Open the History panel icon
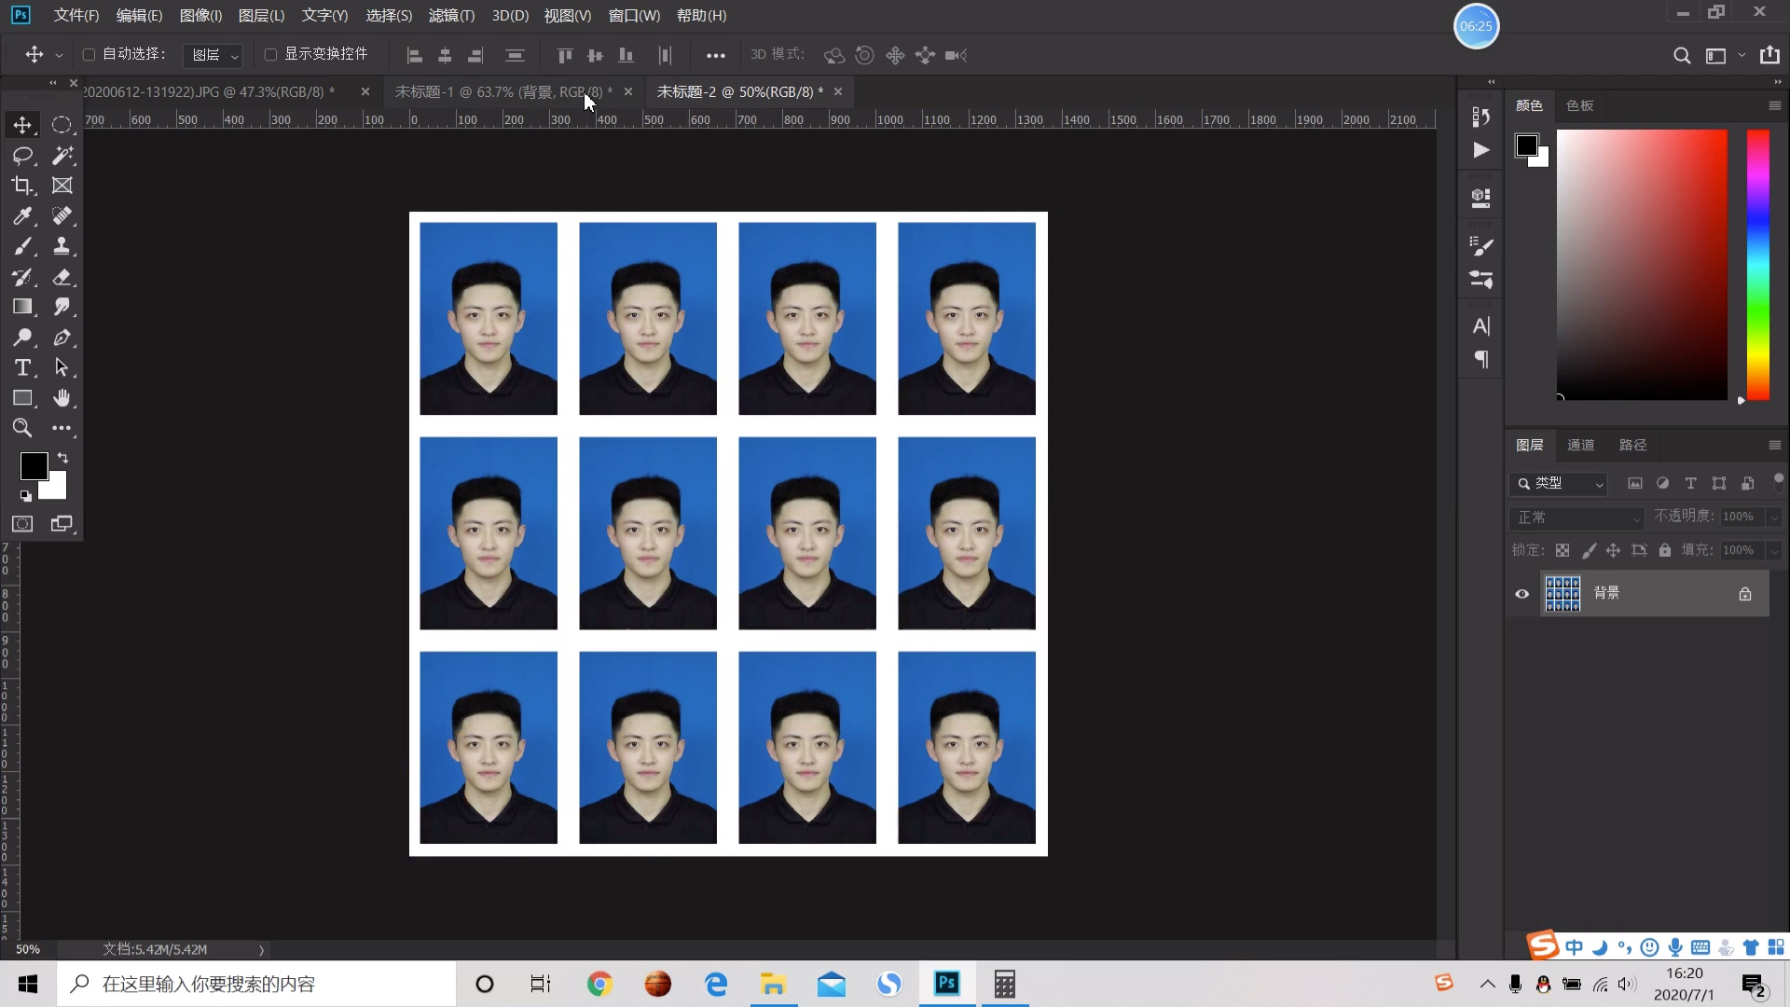The width and height of the screenshot is (1790, 1007). 1480,117
